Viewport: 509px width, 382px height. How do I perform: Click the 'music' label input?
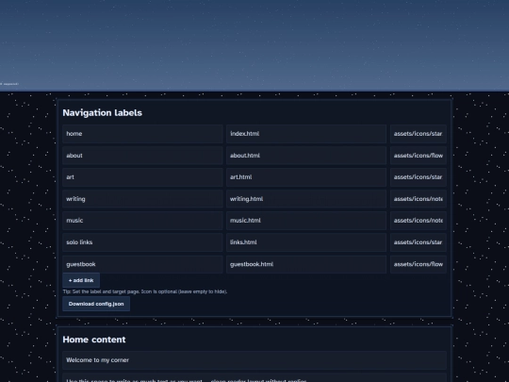142,221
